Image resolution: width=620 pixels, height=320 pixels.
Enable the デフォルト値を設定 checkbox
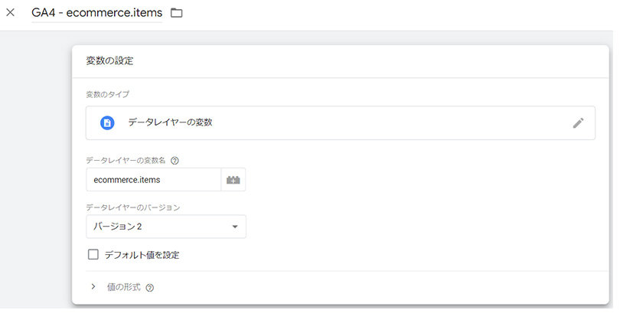pyautogui.click(x=93, y=254)
